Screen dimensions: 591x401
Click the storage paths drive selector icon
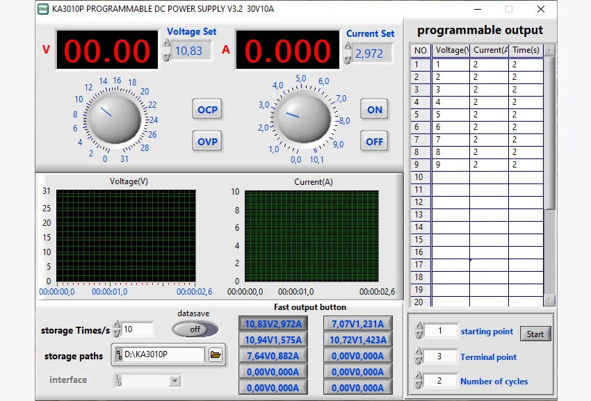119,355
